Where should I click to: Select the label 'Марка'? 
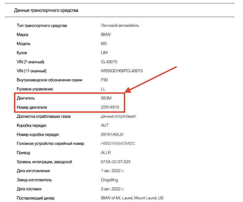click(x=22, y=35)
